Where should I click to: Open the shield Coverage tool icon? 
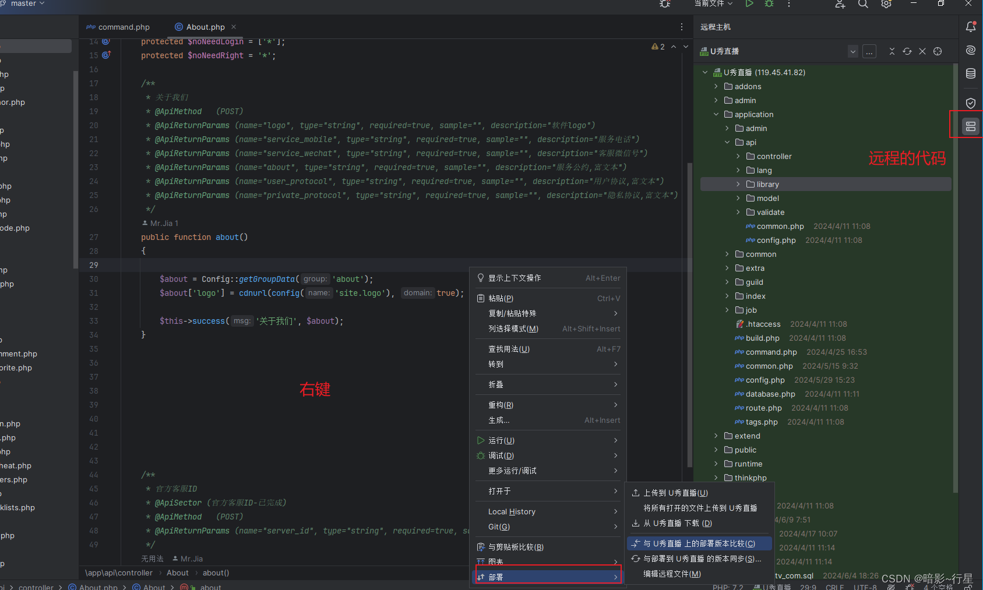[x=970, y=103]
